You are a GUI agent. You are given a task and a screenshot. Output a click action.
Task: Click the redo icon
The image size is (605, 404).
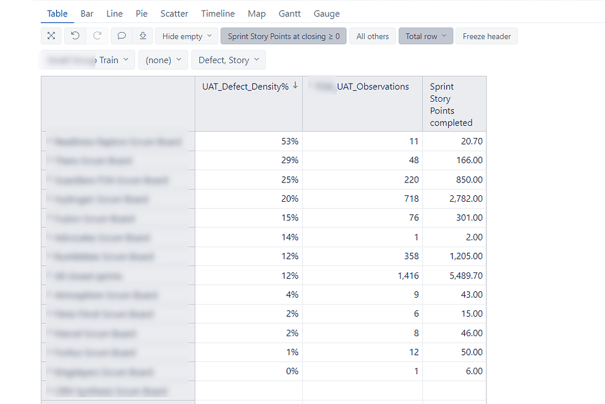point(97,36)
